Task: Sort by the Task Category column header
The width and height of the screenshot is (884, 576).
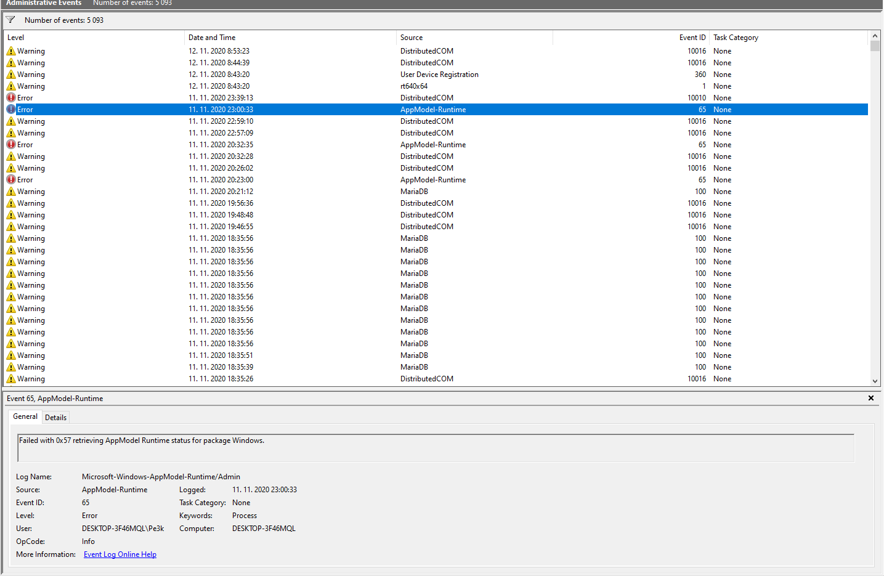Action: (x=789, y=38)
